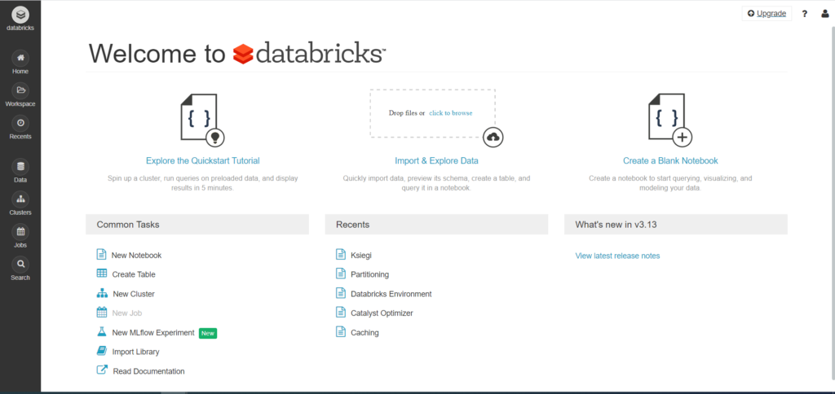Open recent notebook Partitioning
Viewport: 835px width, 394px height.
369,274
